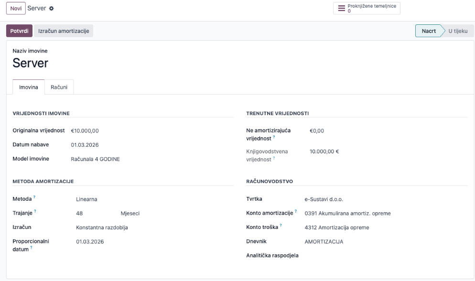Show help tooltip for Trajanje
This screenshot has width=475, height=281.
(35, 211)
